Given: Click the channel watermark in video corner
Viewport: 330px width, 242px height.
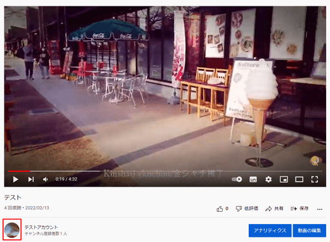Looking at the screenshot, I should [315, 161].
